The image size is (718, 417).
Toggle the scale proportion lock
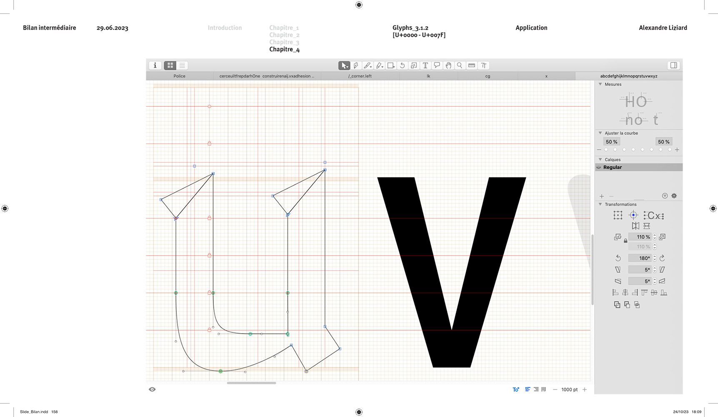tap(625, 241)
